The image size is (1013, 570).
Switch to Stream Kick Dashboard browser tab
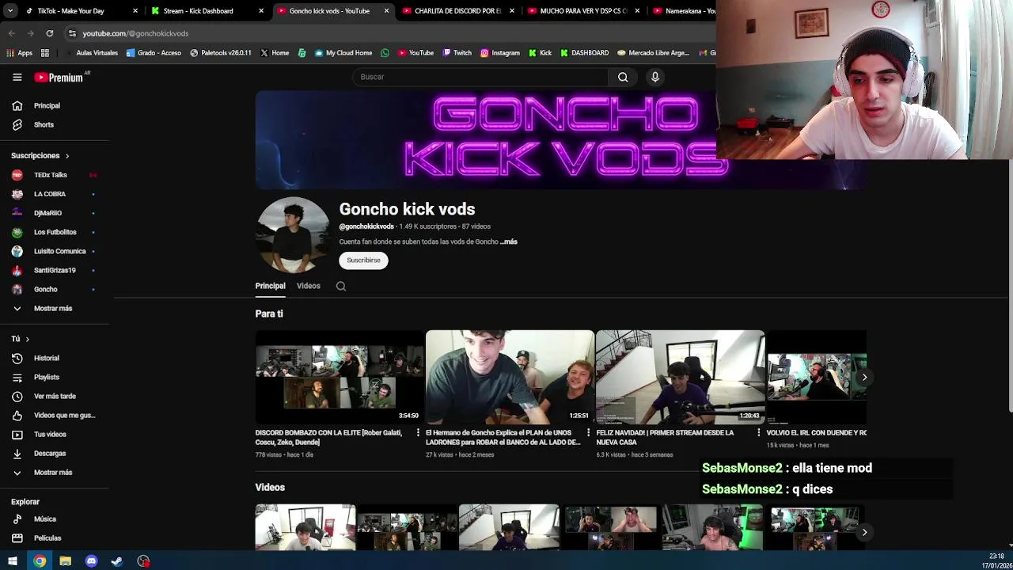click(x=206, y=11)
